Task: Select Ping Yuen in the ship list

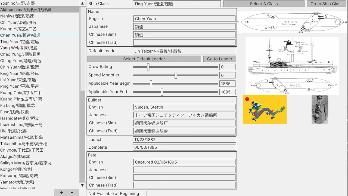Action: 39,86
